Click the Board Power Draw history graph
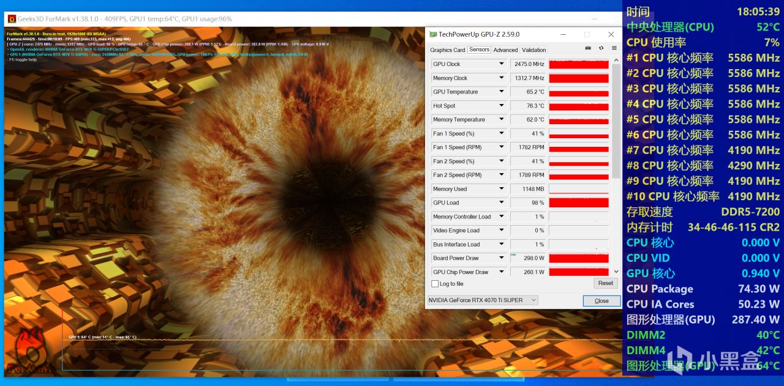The width and height of the screenshot is (784, 386). pos(579,258)
